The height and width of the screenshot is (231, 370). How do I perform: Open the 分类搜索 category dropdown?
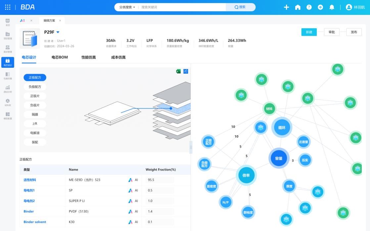[x=127, y=7]
